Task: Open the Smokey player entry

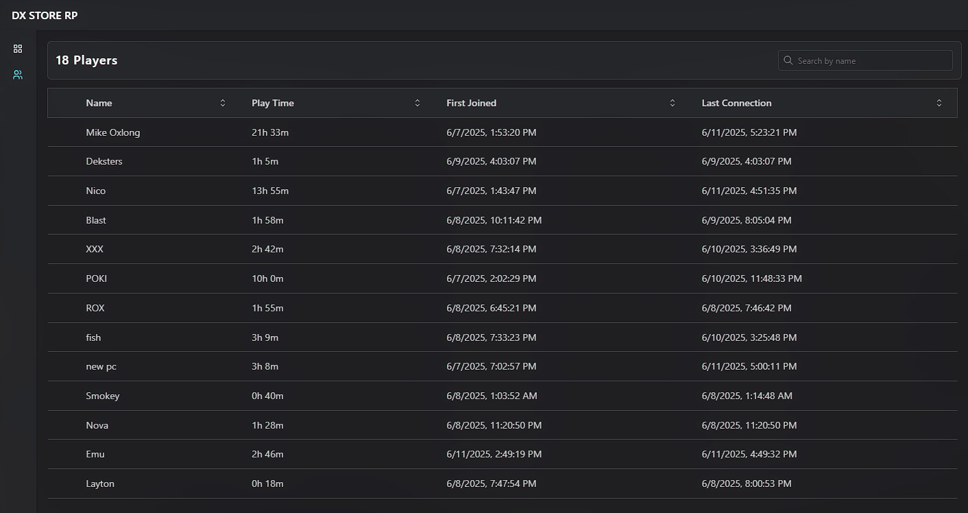Action: point(103,396)
